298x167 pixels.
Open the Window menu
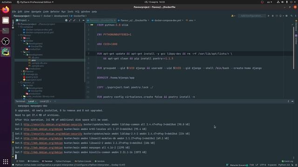86,12
